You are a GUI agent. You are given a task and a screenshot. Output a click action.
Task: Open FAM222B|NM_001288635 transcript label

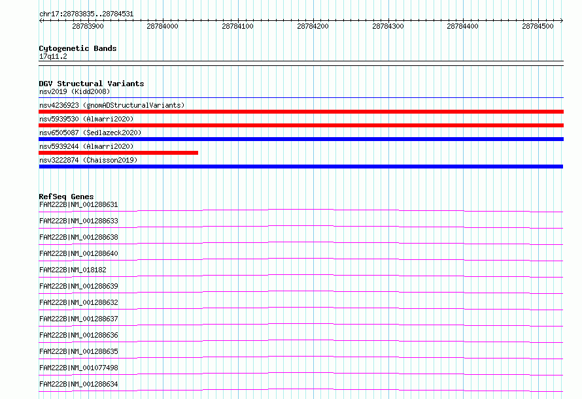pos(78,351)
